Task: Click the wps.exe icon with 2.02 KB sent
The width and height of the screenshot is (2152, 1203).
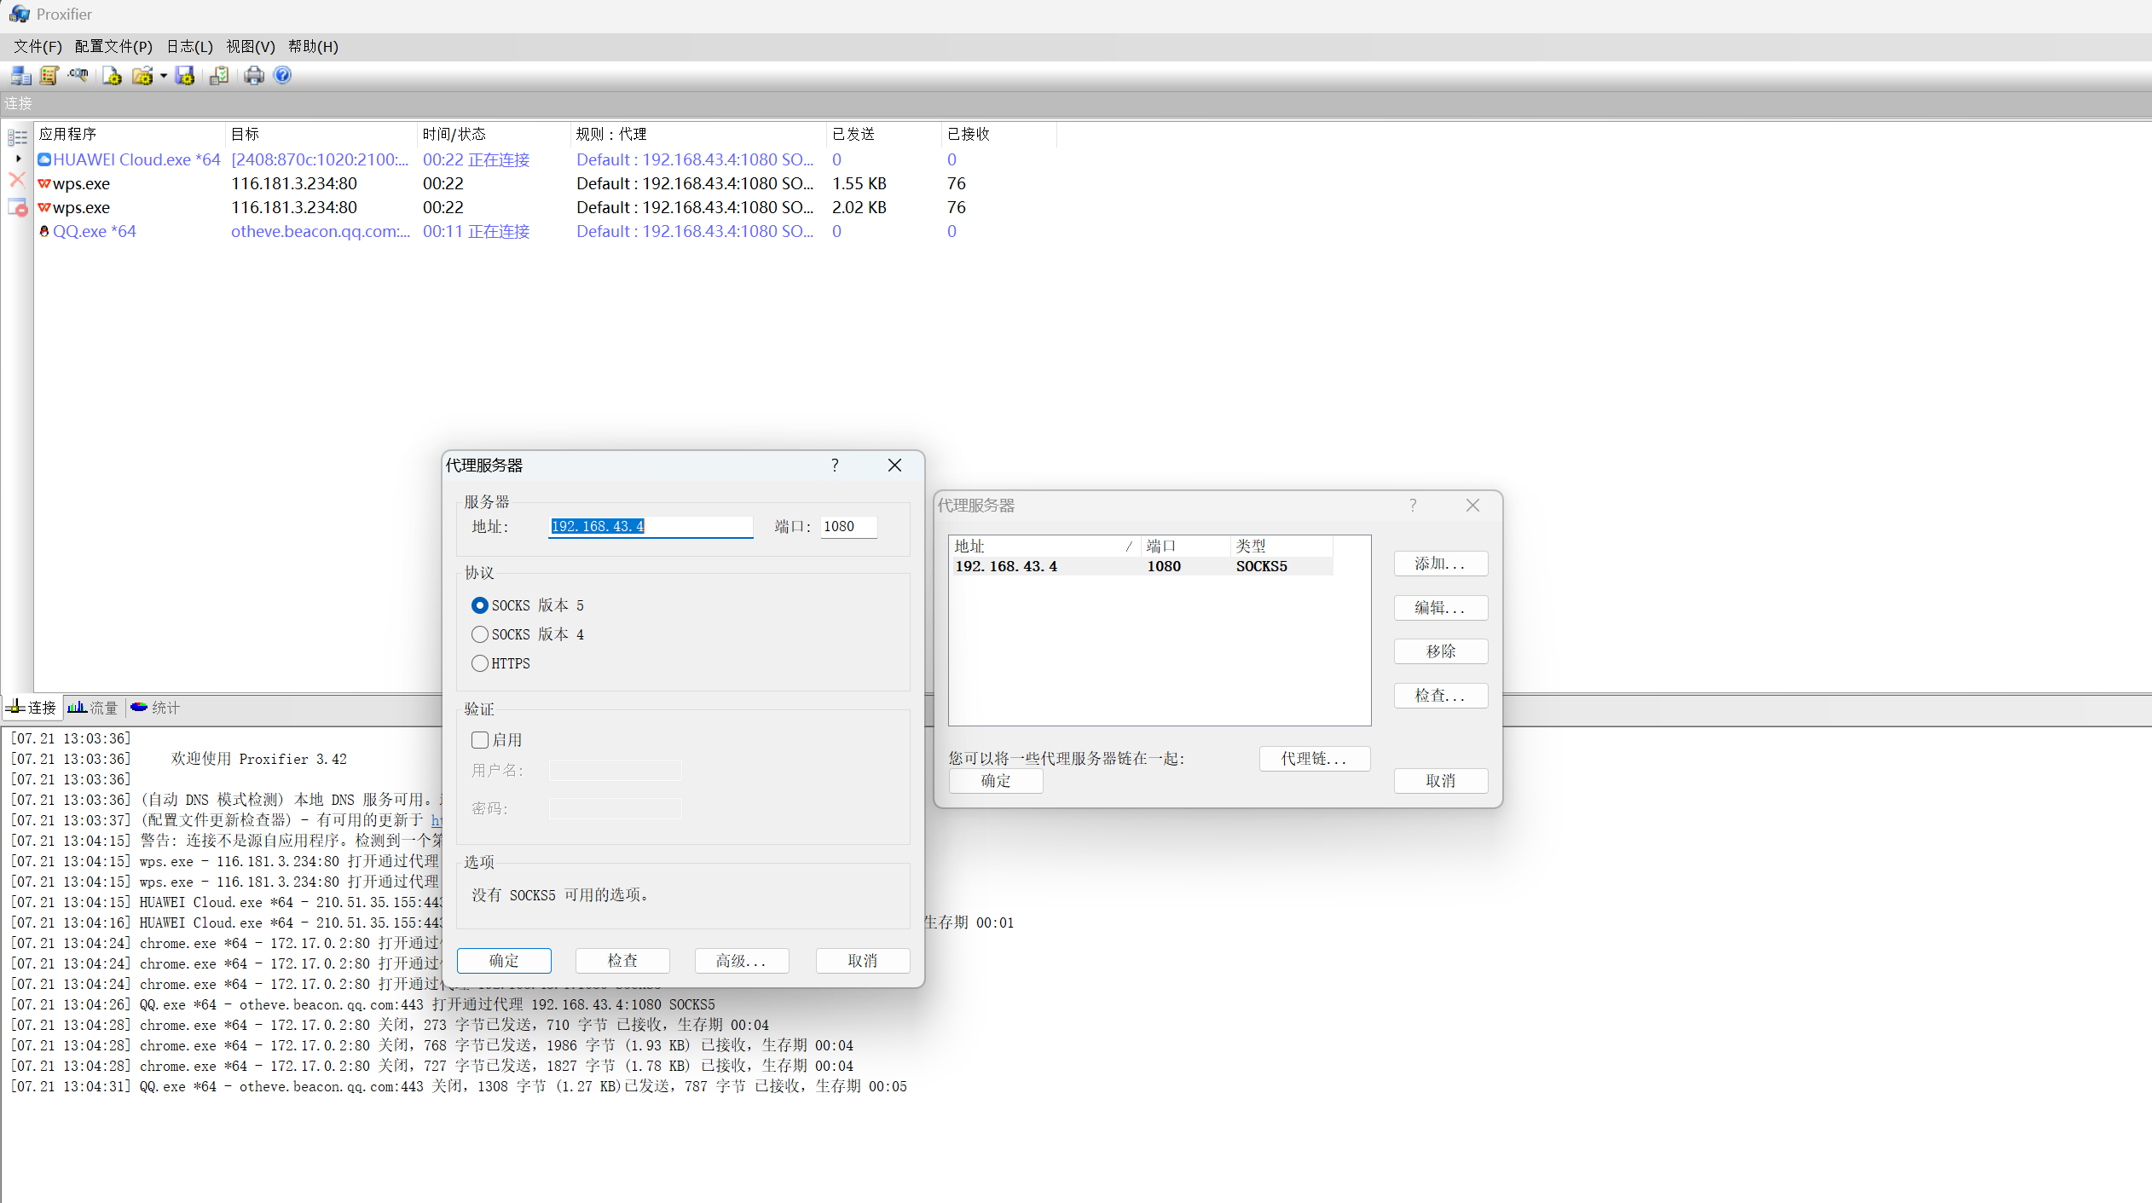Action: coord(44,207)
